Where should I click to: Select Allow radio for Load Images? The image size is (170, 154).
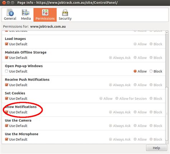click(135, 44)
